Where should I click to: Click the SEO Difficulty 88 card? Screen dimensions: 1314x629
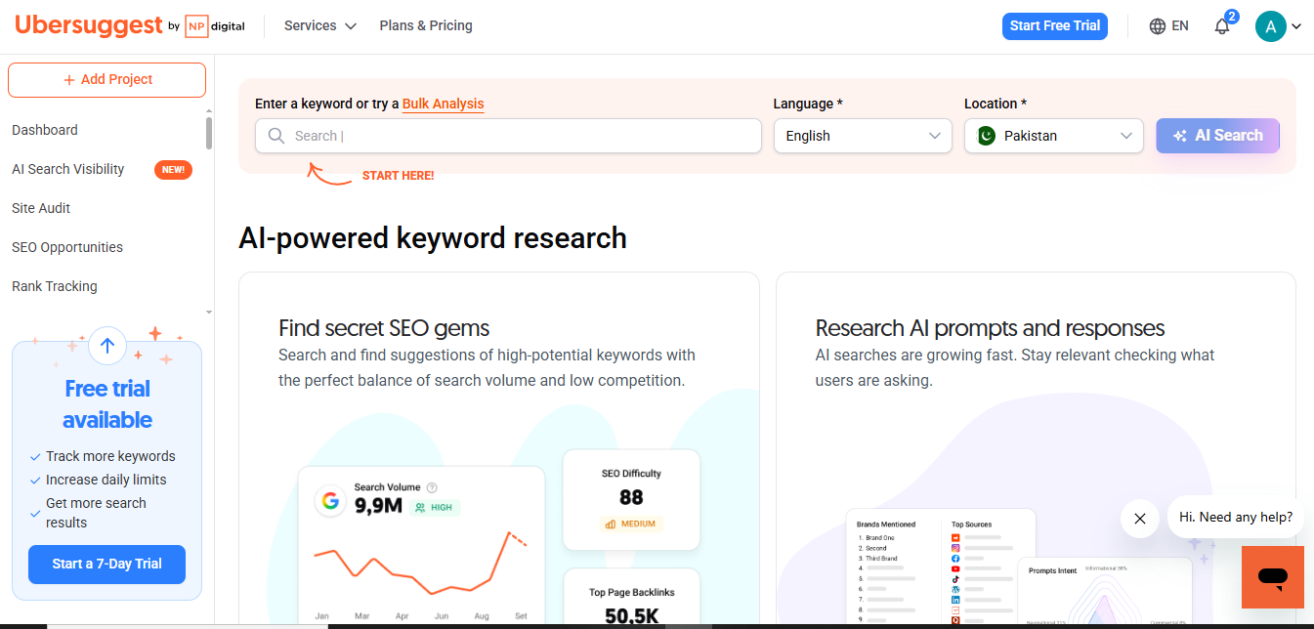[x=631, y=499]
